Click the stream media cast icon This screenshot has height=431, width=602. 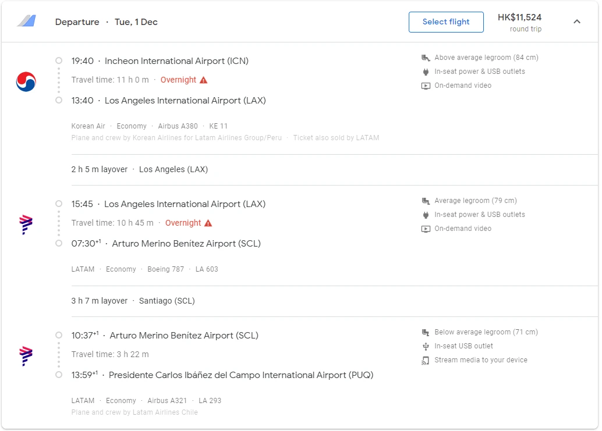pos(426,360)
